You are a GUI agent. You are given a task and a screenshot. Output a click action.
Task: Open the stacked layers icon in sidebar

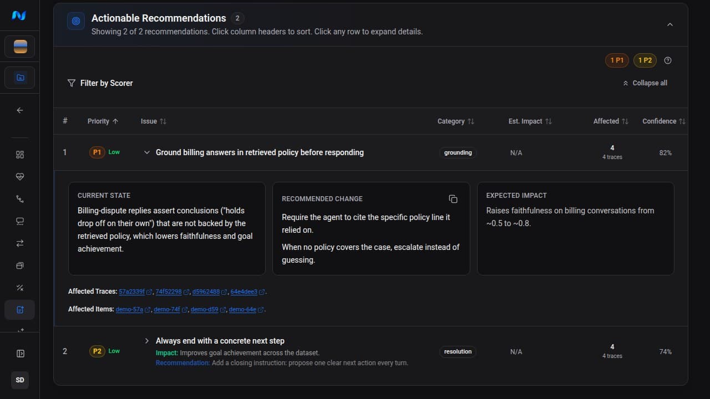click(20, 265)
